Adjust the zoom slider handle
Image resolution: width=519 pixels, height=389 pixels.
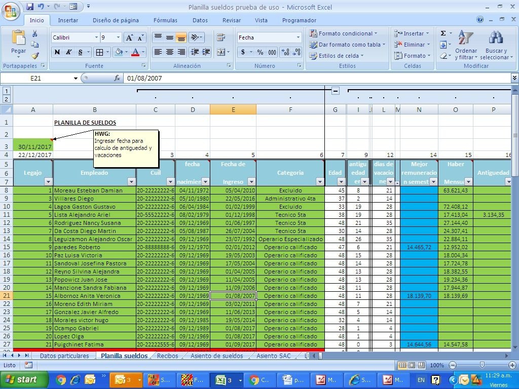tap(482, 365)
